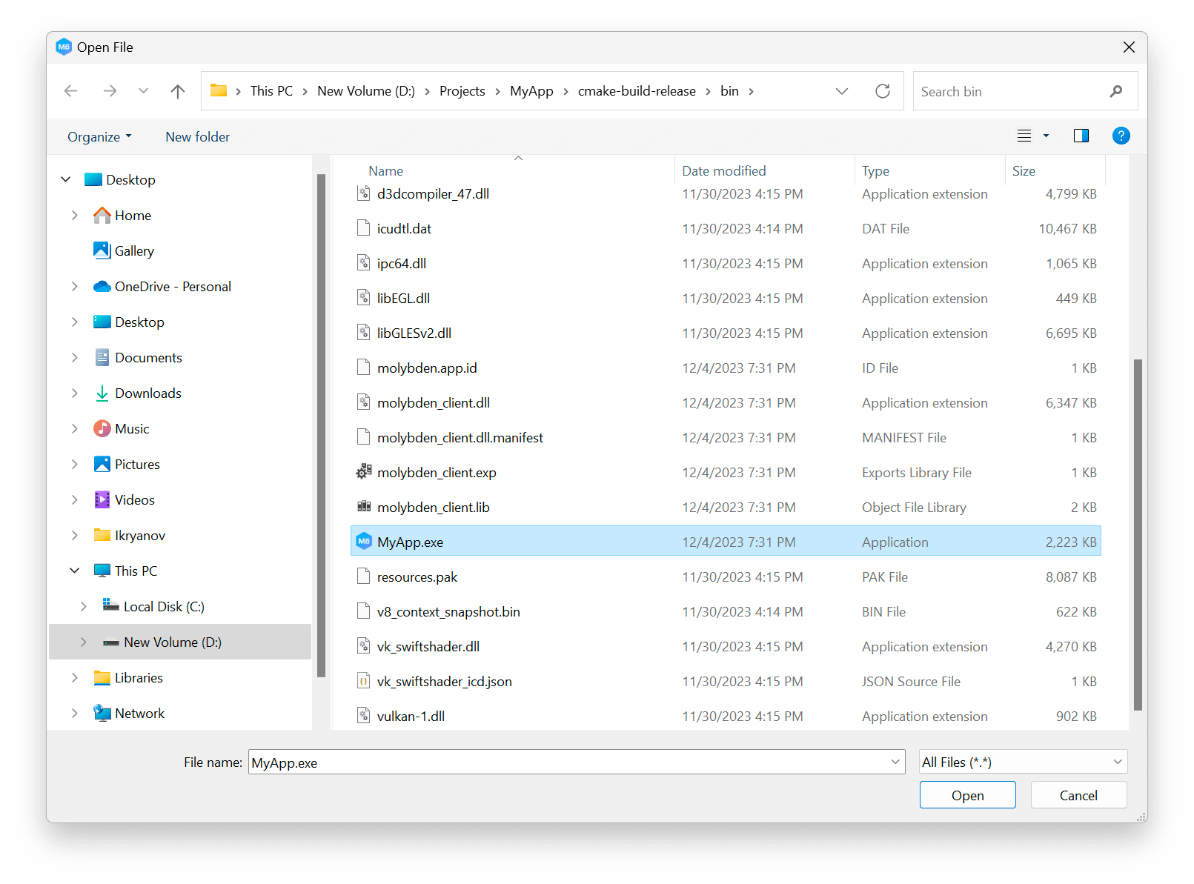Click the search magnifier in Search bin

[1116, 90]
